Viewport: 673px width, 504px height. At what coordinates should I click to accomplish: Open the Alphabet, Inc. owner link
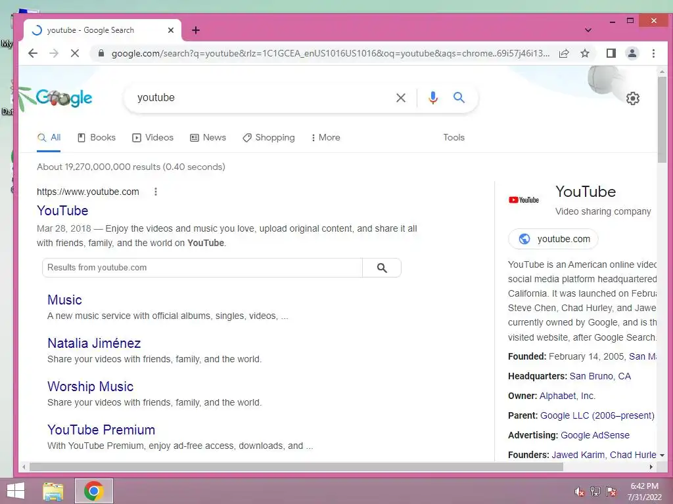tap(567, 396)
